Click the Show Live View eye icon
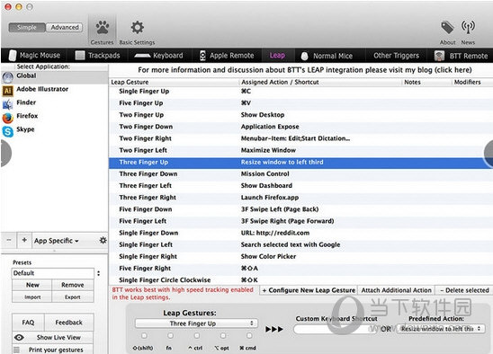Screen dimensions: 493x354 (x=19, y=337)
